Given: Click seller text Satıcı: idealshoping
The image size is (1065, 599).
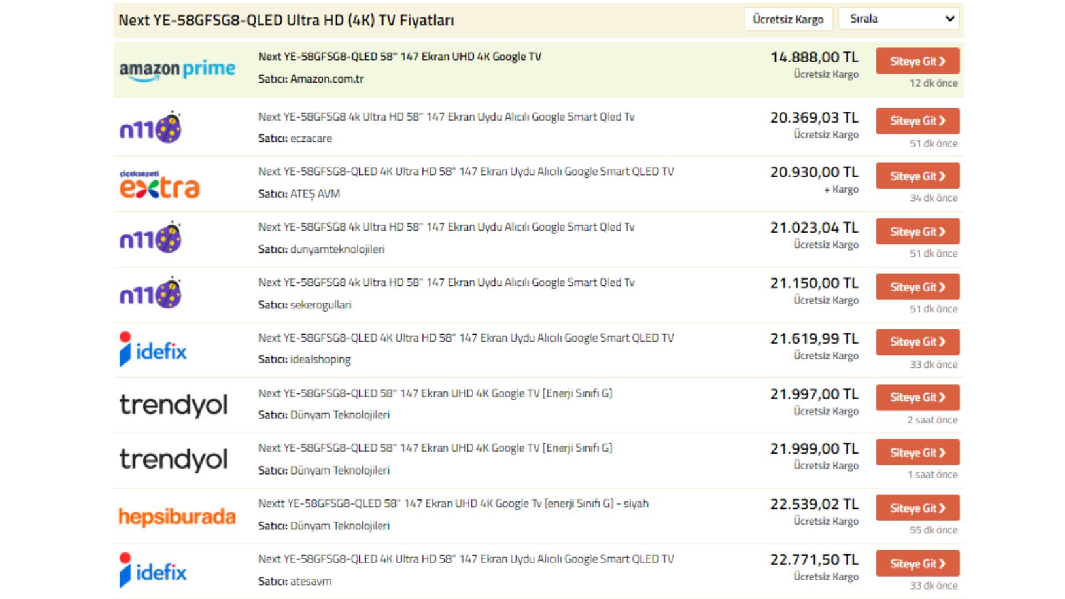Looking at the screenshot, I should [305, 359].
